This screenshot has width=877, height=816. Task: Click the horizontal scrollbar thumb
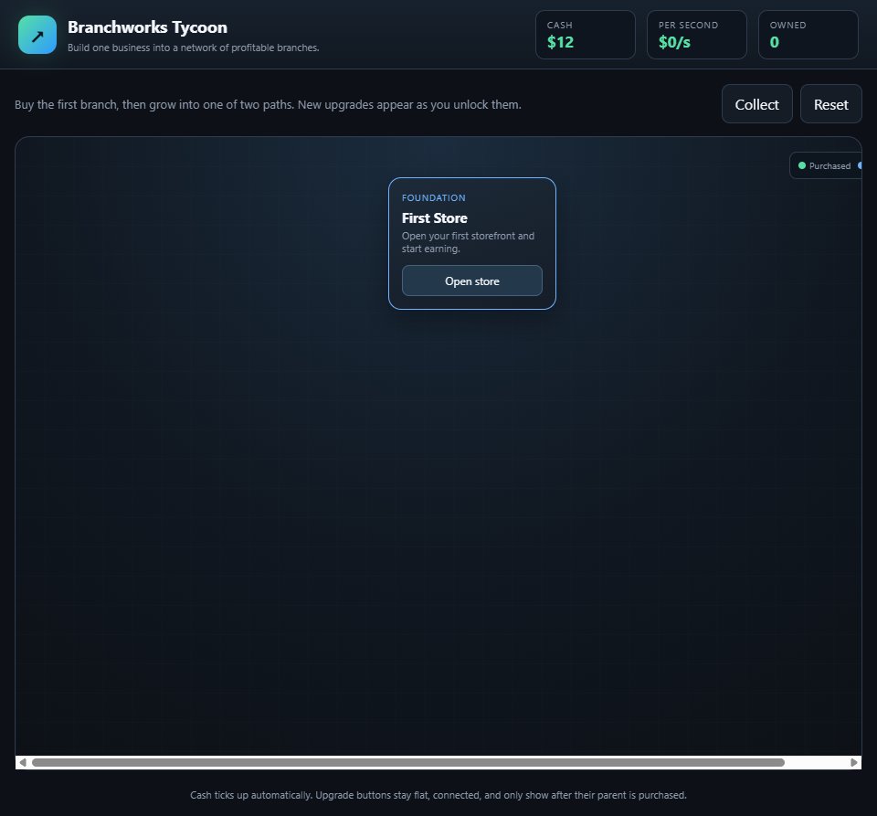click(x=408, y=762)
